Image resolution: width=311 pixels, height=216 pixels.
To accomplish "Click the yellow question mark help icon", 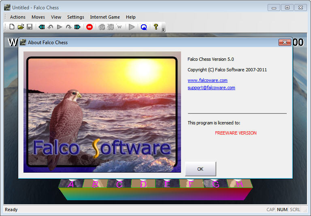I will [156, 27].
